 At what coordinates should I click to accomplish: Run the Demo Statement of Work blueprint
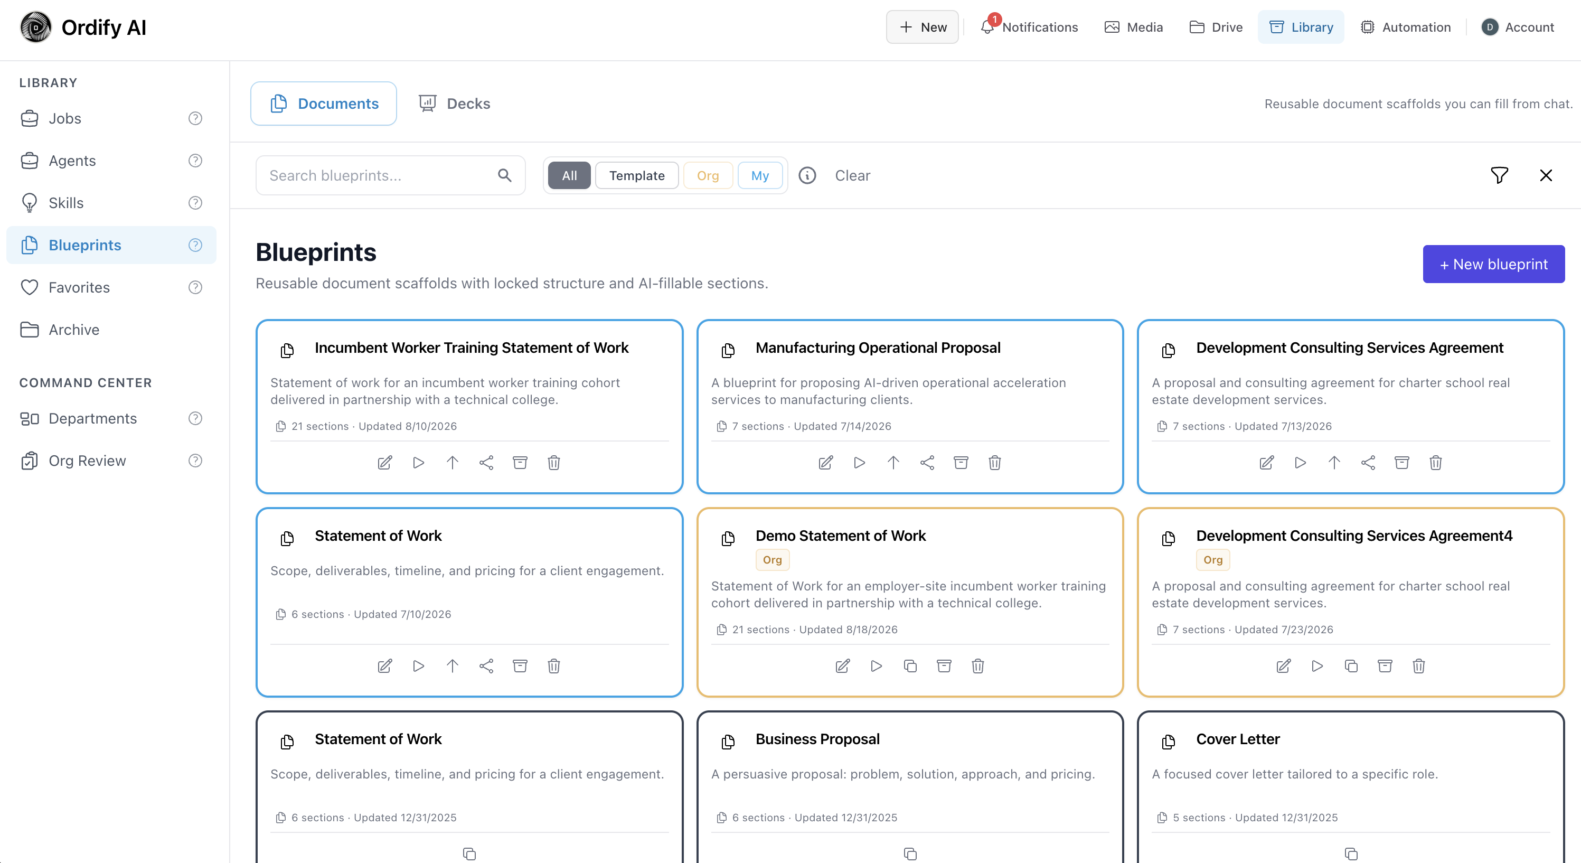coord(877,666)
